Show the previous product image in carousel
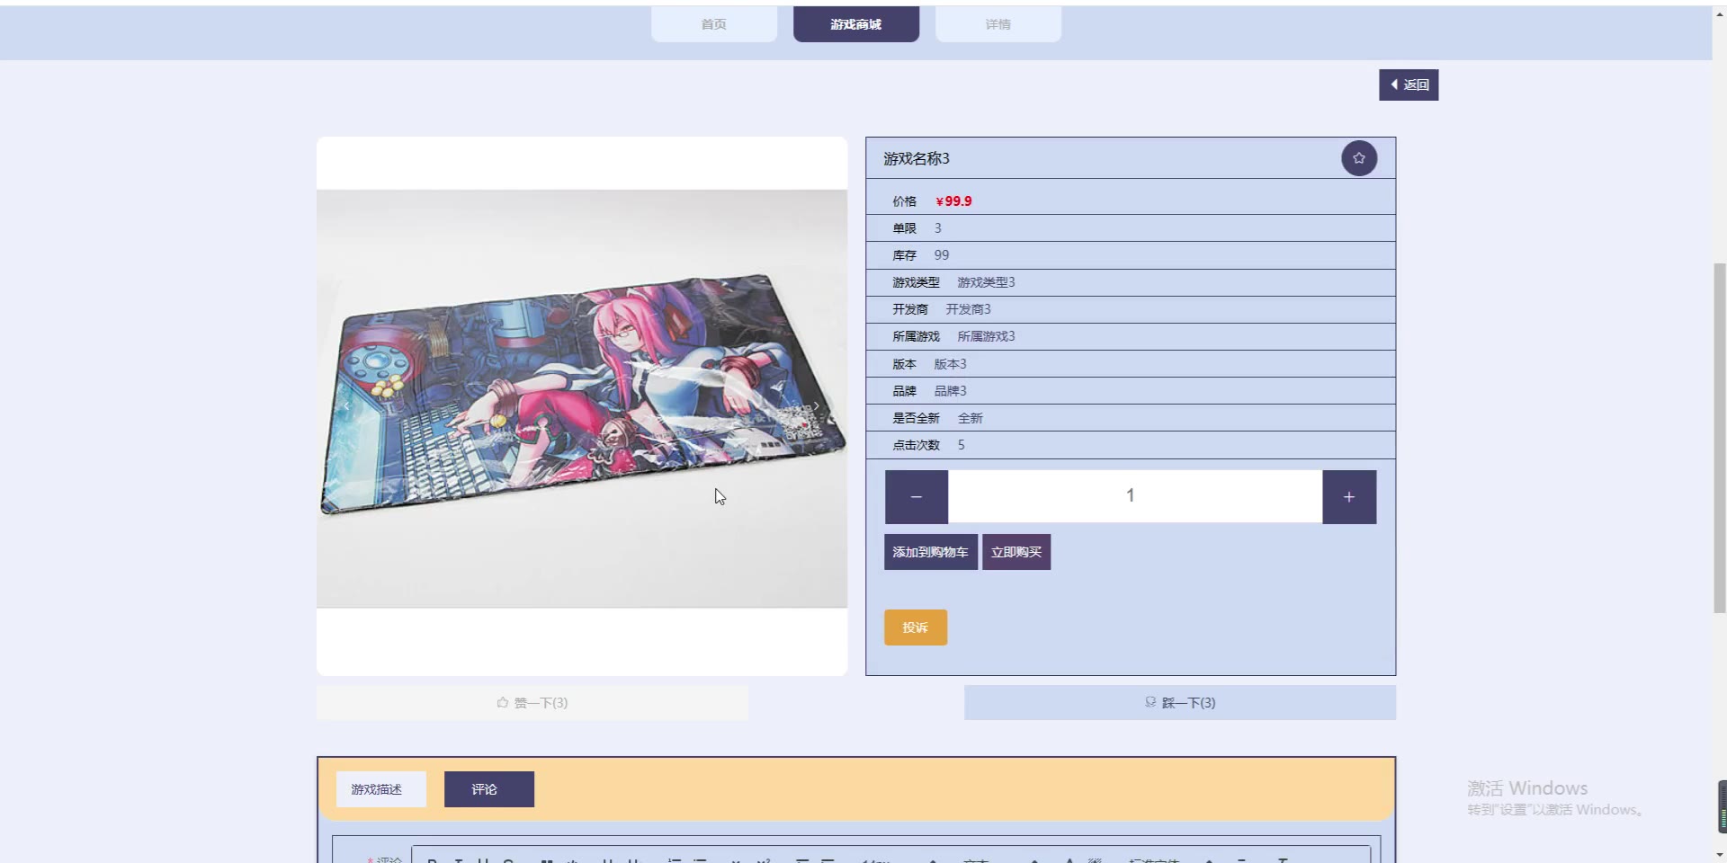Screen dimensions: 1727x863 point(346,406)
